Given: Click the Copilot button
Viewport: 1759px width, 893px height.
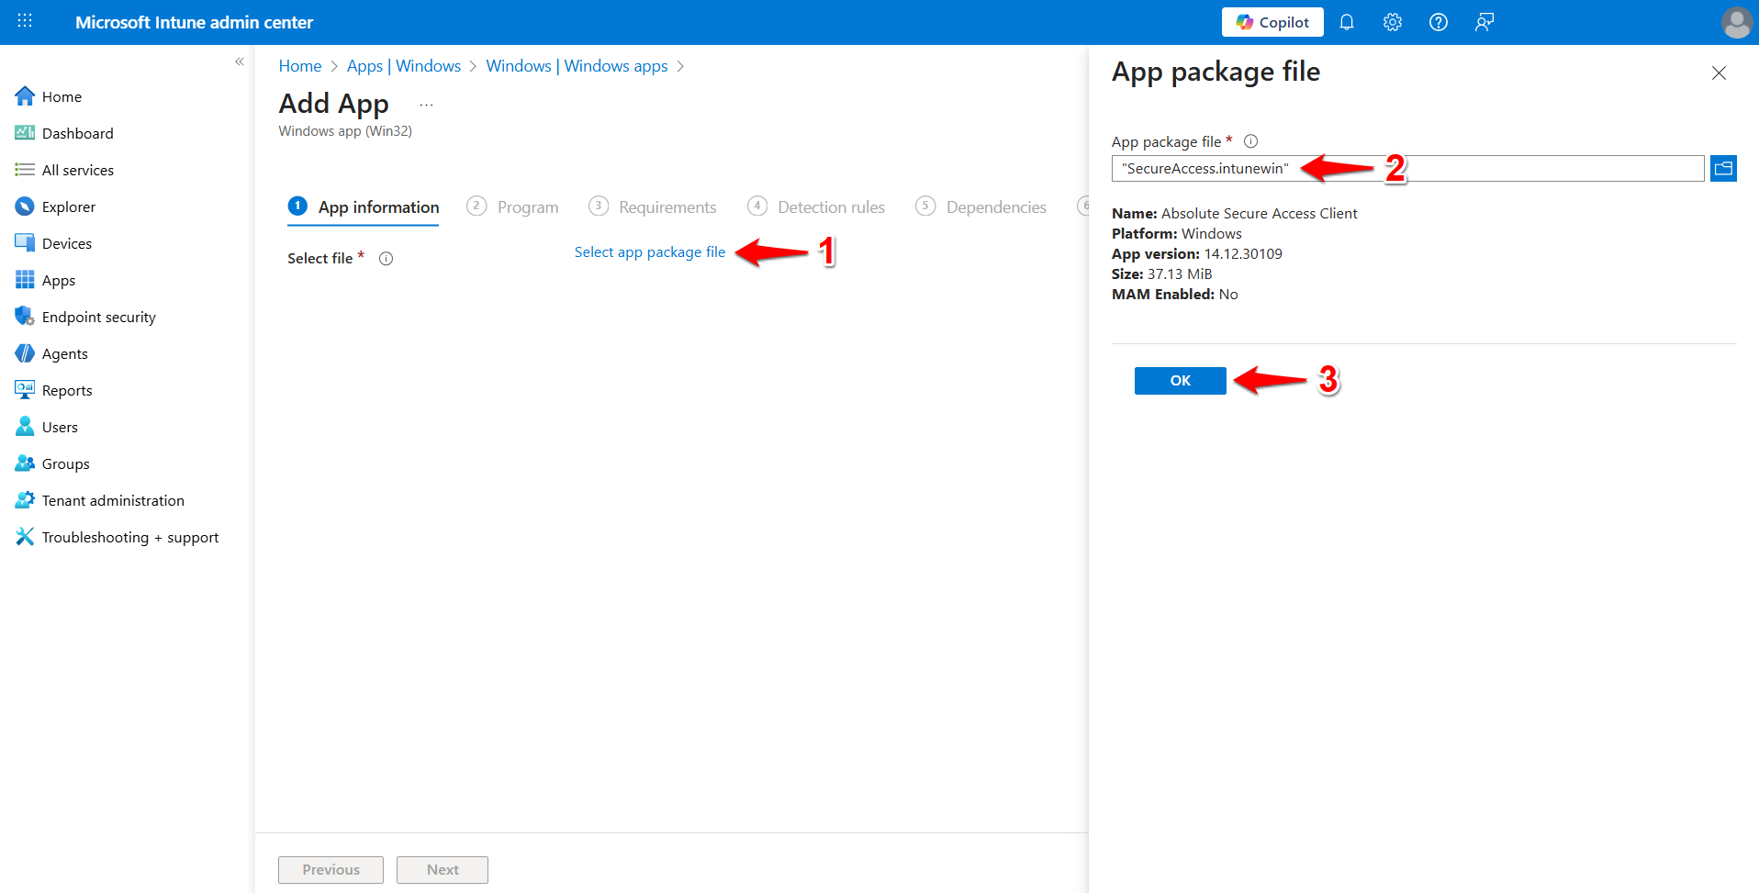Looking at the screenshot, I should 1272,22.
